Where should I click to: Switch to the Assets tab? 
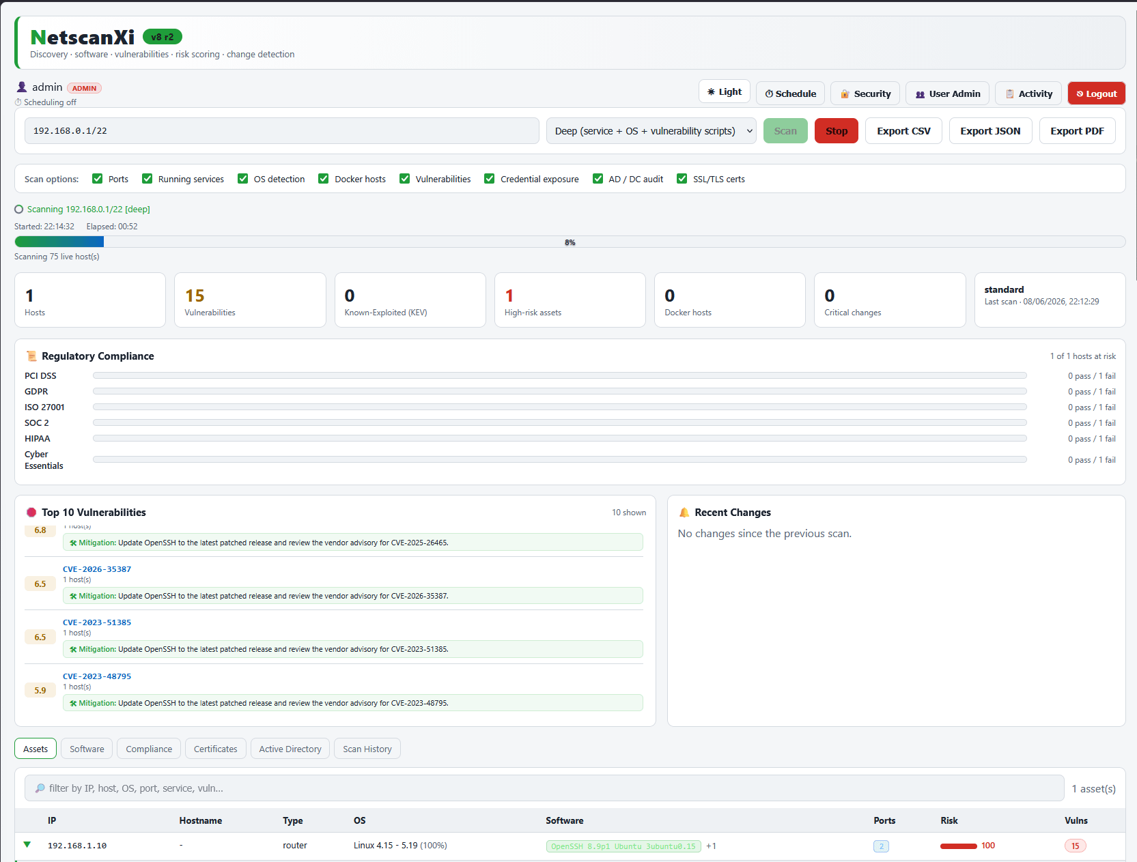(x=36, y=749)
